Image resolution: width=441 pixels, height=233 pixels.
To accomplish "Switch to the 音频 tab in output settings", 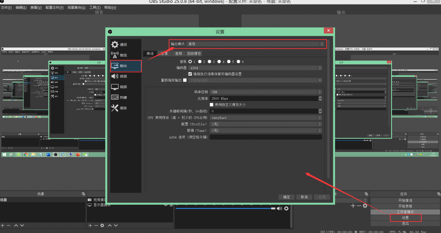I will 178,54.
